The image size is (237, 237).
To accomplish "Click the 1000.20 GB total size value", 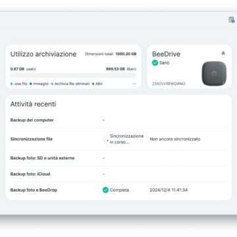I will tap(126, 54).
